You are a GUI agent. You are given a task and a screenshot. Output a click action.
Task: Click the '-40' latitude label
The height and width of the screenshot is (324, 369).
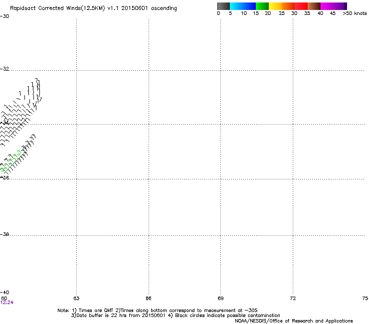pos(4,293)
